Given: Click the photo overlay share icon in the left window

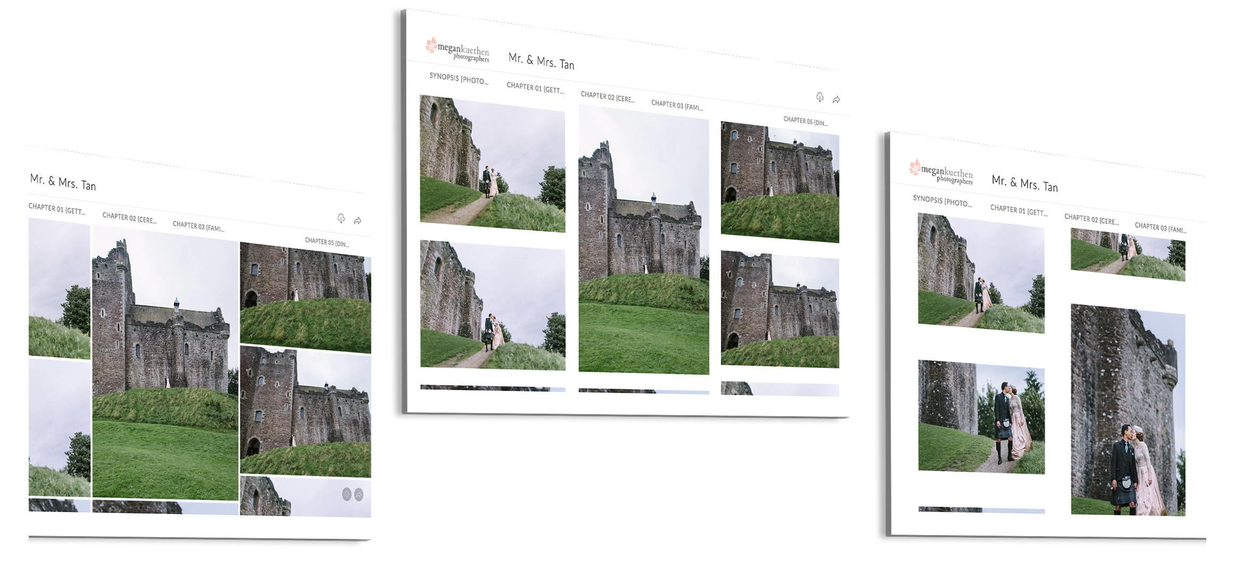Looking at the screenshot, I should (359, 495).
